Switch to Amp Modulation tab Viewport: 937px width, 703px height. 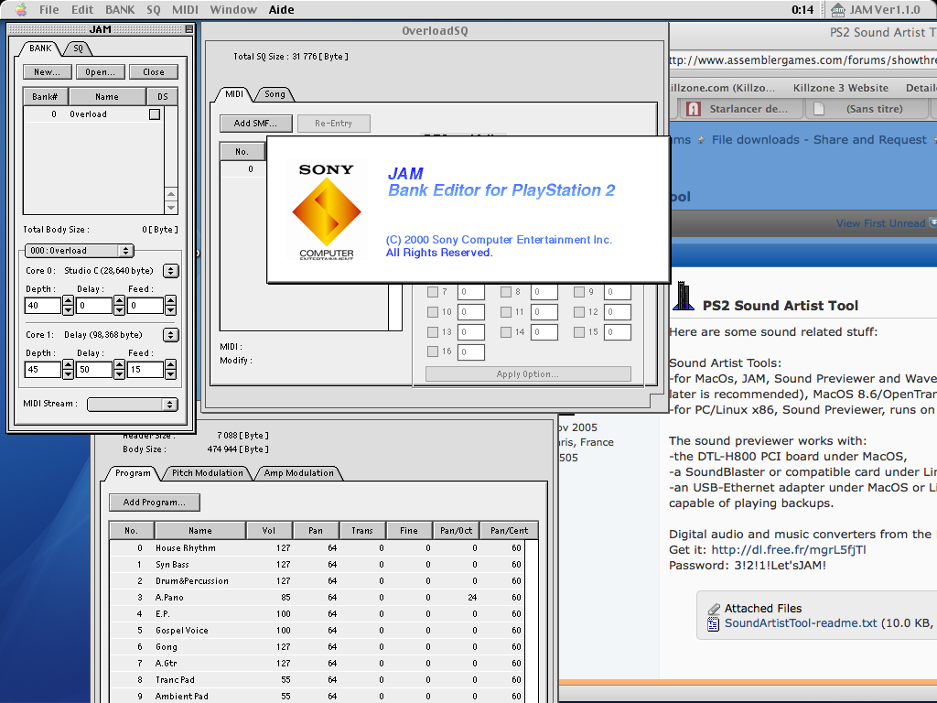[299, 473]
